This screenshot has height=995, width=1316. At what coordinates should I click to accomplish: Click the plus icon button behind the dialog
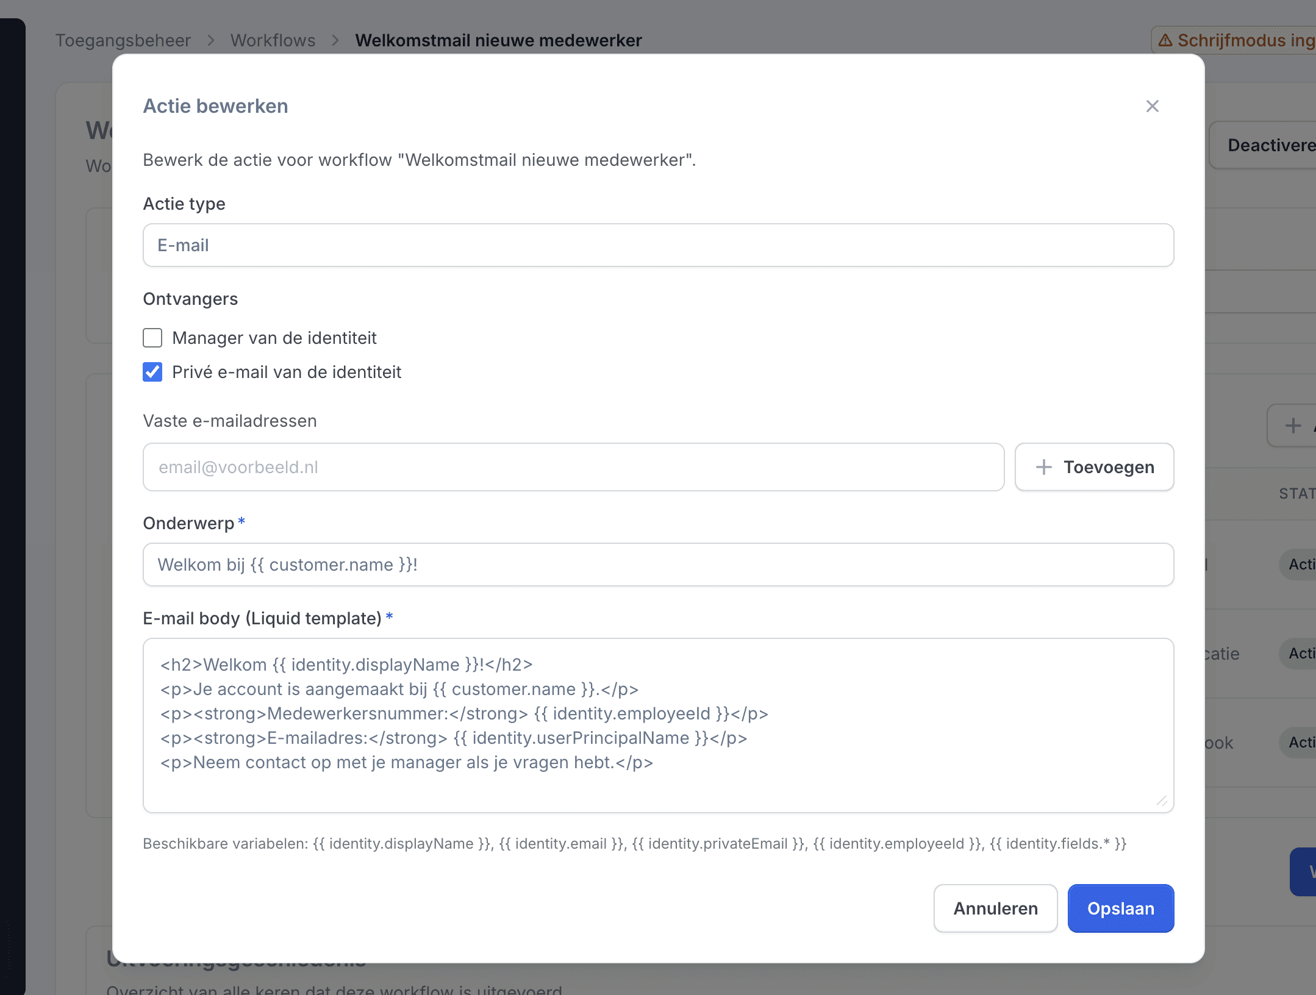click(1293, 426)
